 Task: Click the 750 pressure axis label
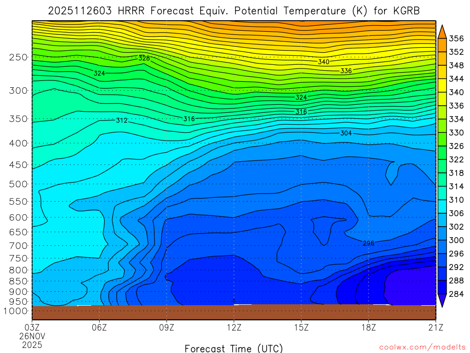coord(18,258)
